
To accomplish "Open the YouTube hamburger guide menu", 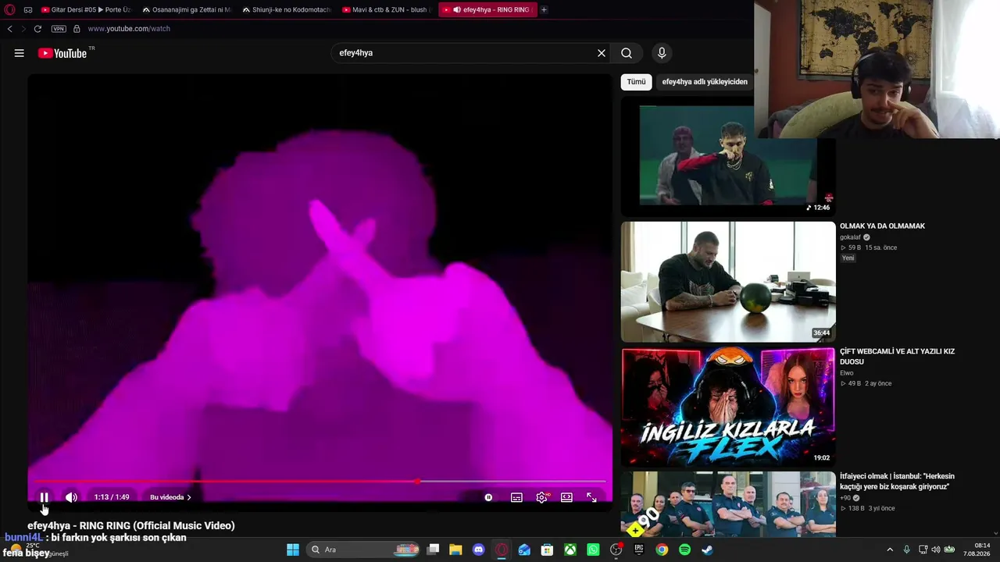I will click(x=20, y=53).
